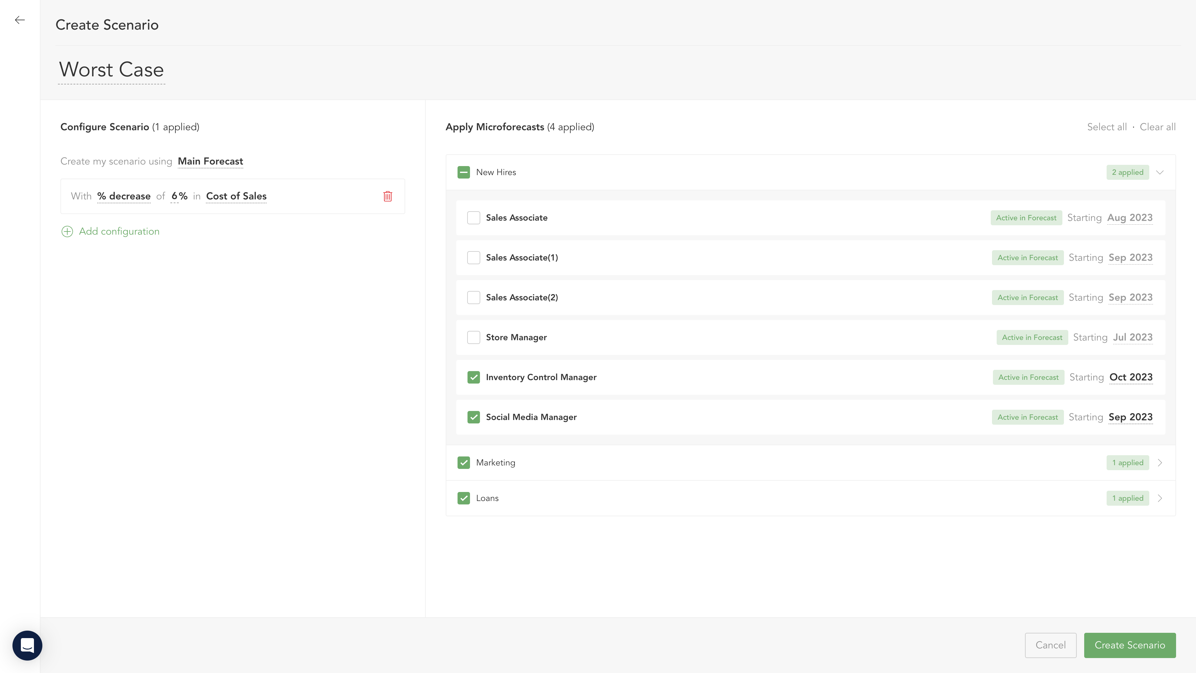This screenshot has width=1196, height=673.
Task: Click the Cancel button
Action: pos(1051,645)
